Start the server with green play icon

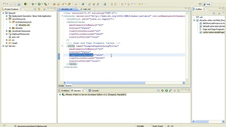tap(166, 91)
